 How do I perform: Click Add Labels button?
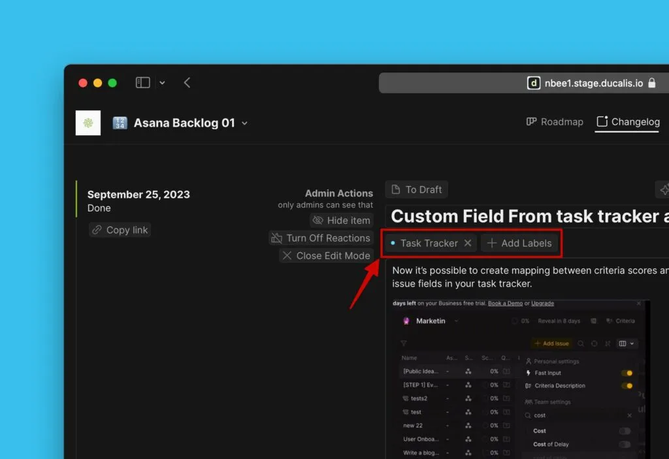point(519,243)
